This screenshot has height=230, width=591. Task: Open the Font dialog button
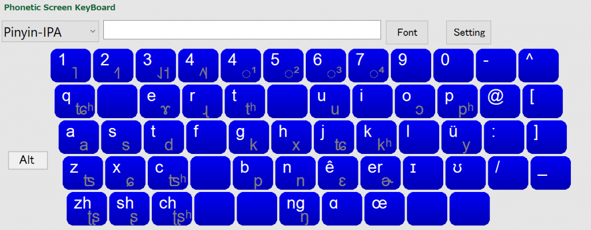click(407, 32)
